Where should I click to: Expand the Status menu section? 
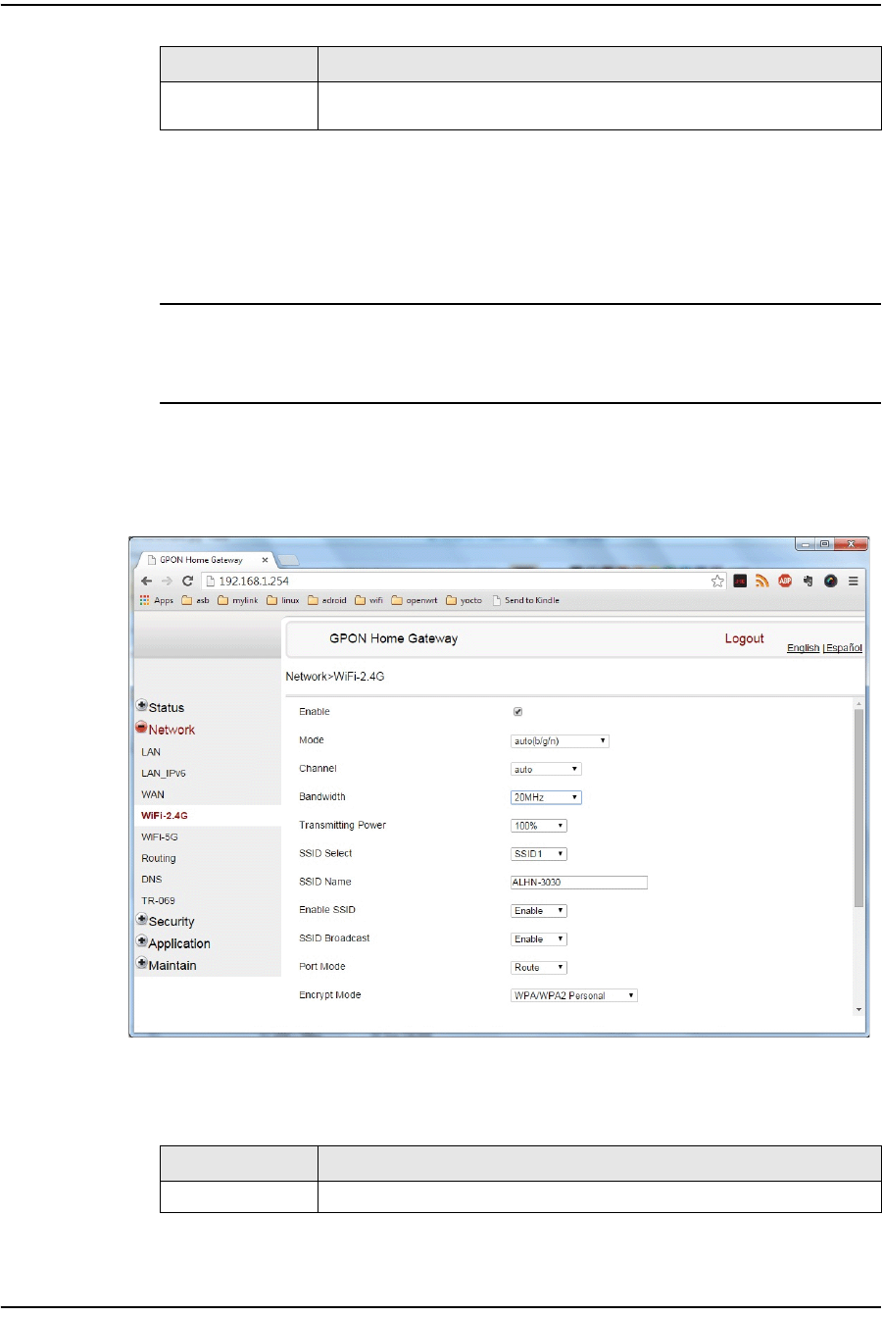click(x=160, y=707)
